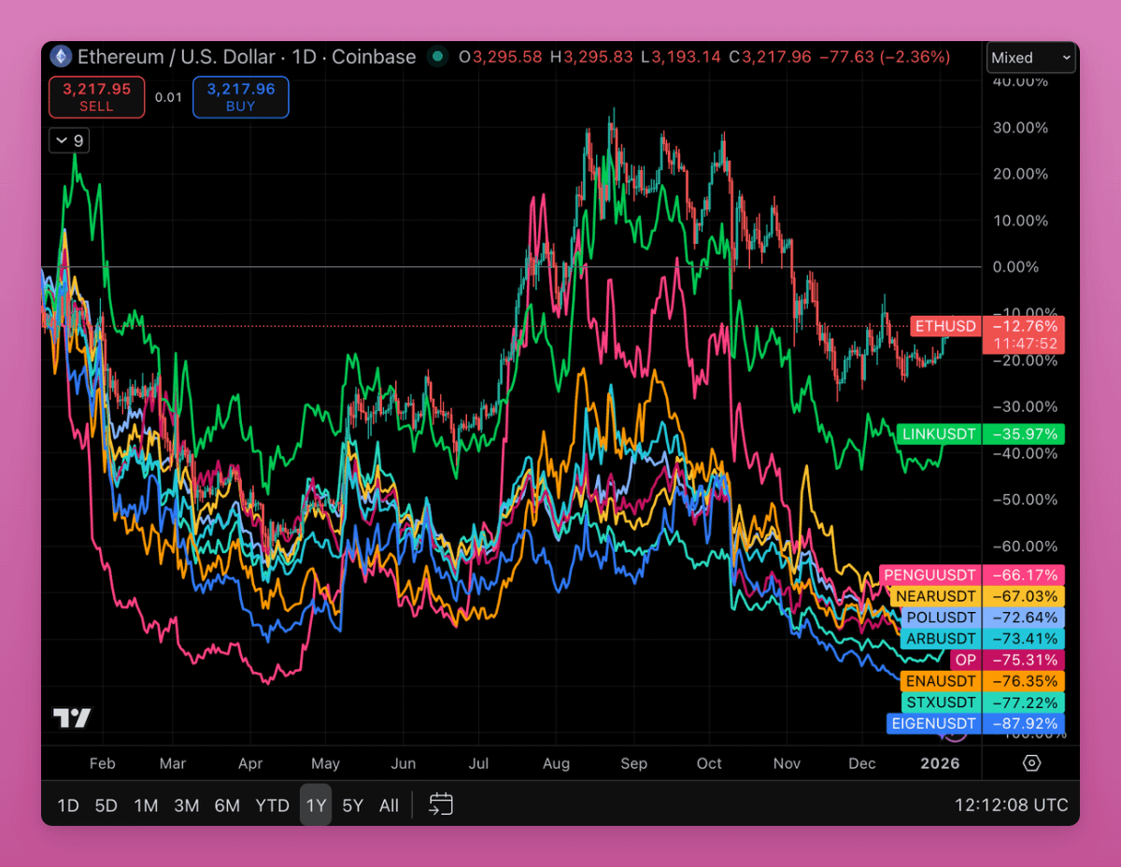The height and width of the screenshot is (867, 1121).
Task: Click the Nov time axis label
Action: pos(787,763)
